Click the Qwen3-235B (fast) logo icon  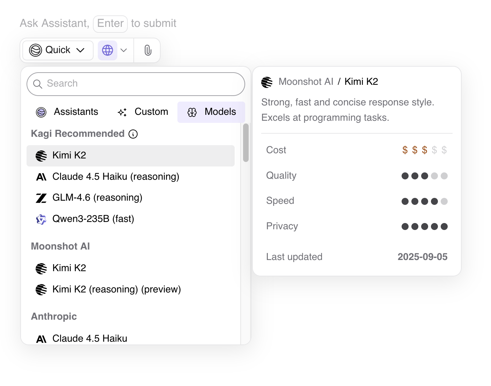point(41,219)
